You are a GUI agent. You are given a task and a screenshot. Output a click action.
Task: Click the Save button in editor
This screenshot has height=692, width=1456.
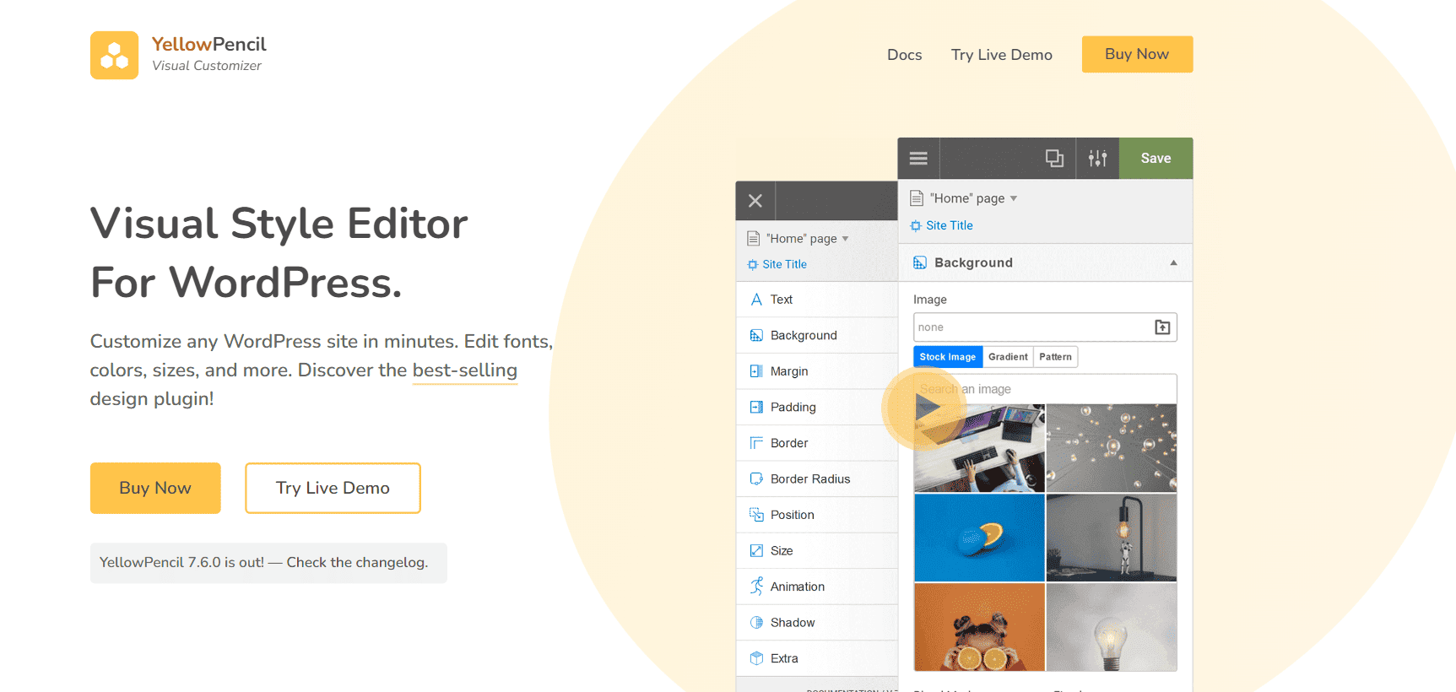click(1156, 158)
